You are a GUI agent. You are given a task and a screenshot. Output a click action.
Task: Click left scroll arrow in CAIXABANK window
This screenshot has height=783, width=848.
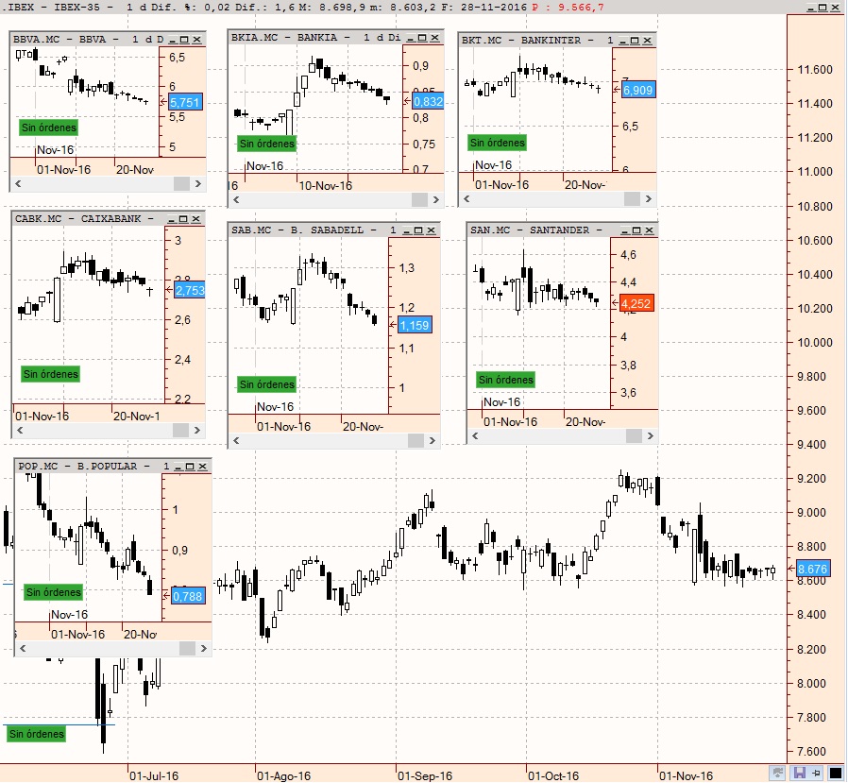point(20,430)
